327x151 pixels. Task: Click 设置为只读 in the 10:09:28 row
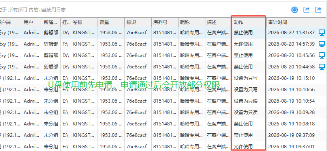pyautogui.click(x=246, y=112)
